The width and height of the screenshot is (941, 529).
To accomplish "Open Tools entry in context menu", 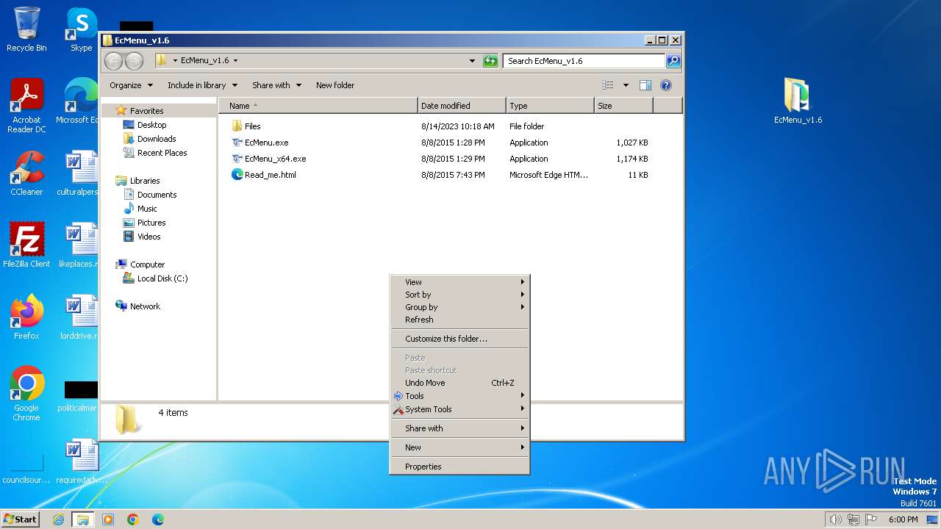I will point(459,396).
